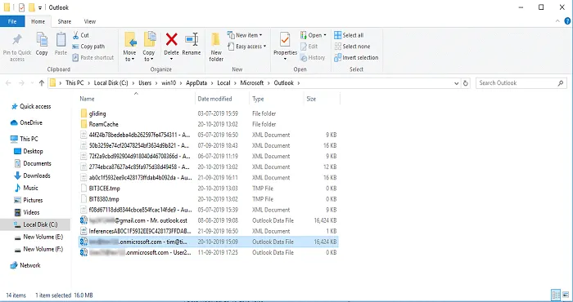This screenshot has height=302, width=573.
Task: Click History in the Open group
Action: [x=313, y=57]
